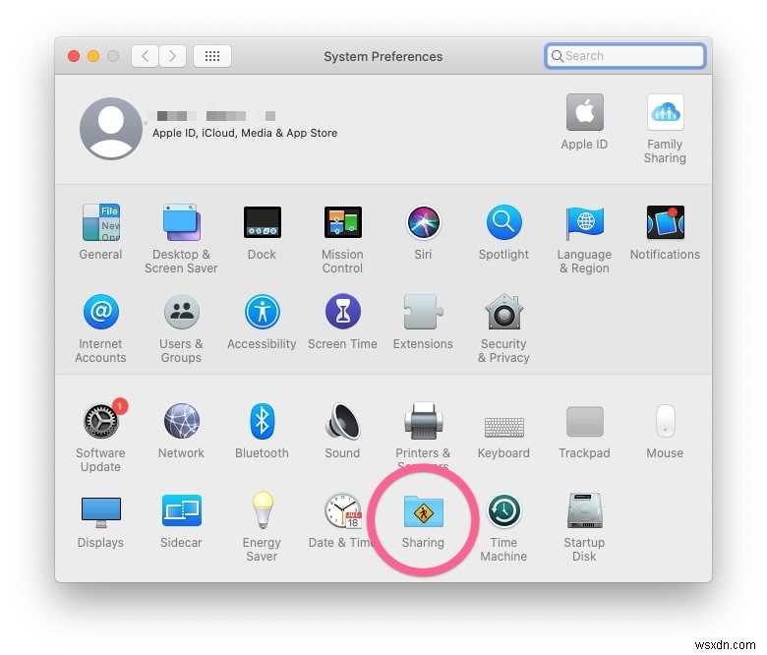This screenshot has height=655, width=767.
Task: Open Bluetooth settings
Action: [263, 421]
